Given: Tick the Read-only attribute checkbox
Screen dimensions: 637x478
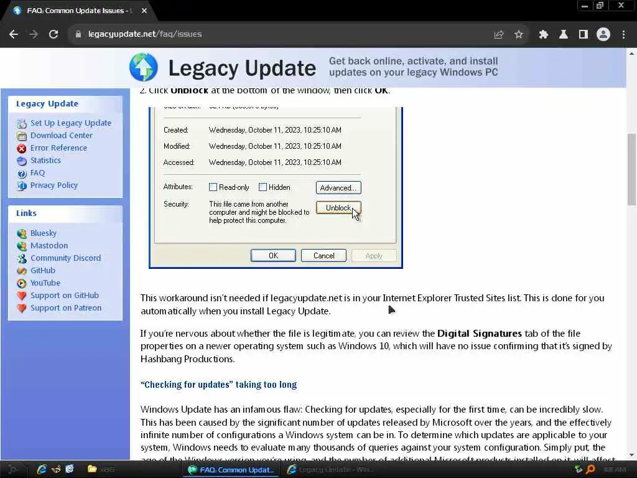Looking at the screenshot, I should tap(213, 187).
